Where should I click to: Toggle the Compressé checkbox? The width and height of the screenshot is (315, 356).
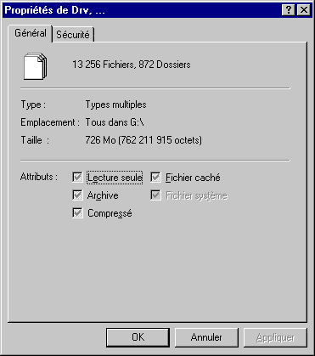point(77,213)
